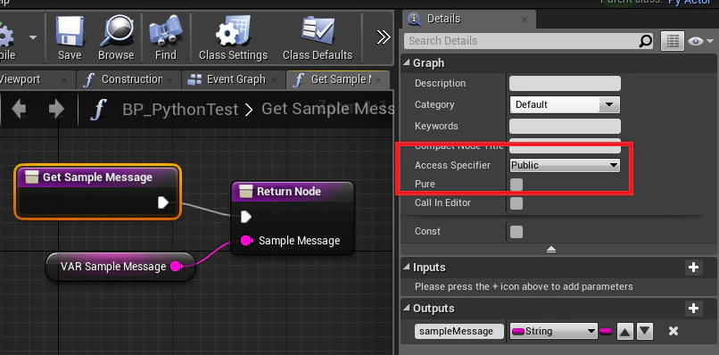This screenshot has height=355, width=719.
Task: Collapse the Outputs section
Action: [x=407, y=309]
